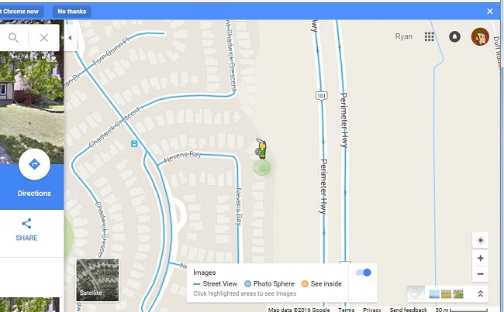Zoom in with the plus button

pos(481,258)
